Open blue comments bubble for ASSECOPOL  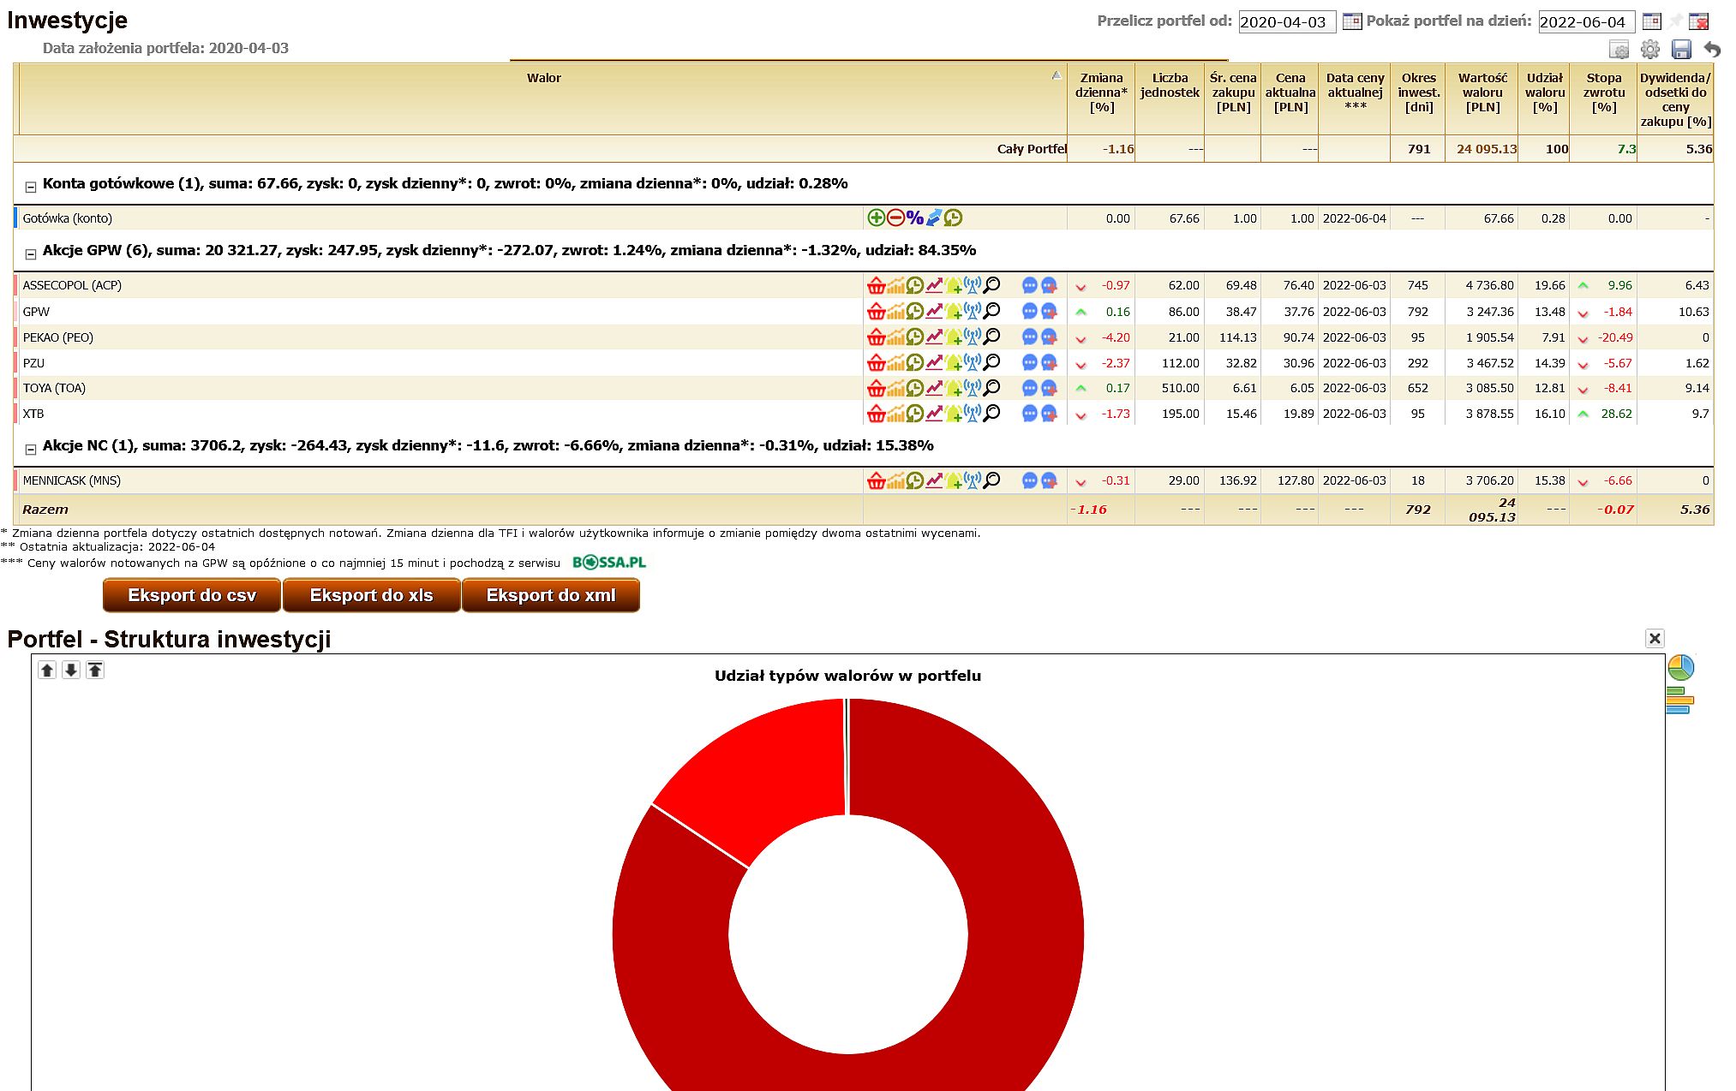click(1030, 285)
